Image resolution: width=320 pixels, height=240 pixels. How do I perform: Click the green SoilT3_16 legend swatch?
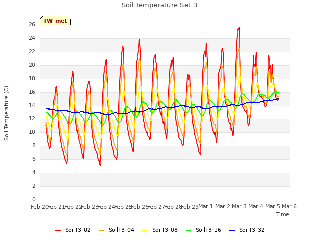click(189, 231)
